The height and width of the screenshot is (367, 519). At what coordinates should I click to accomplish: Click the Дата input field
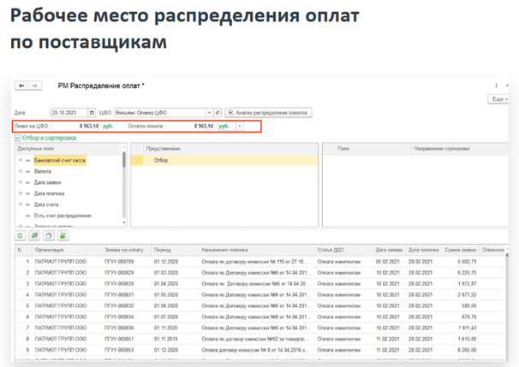click(x=64, y=112)
